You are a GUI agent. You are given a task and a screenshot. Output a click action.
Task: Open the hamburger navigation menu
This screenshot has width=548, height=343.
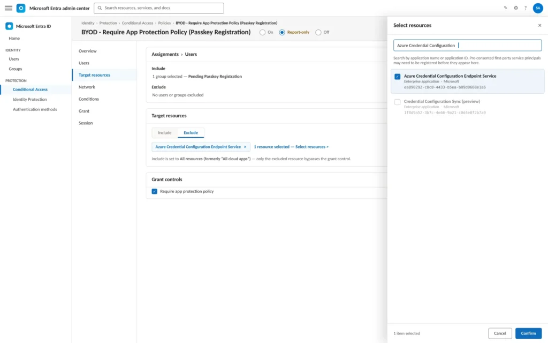click(9, 8)
